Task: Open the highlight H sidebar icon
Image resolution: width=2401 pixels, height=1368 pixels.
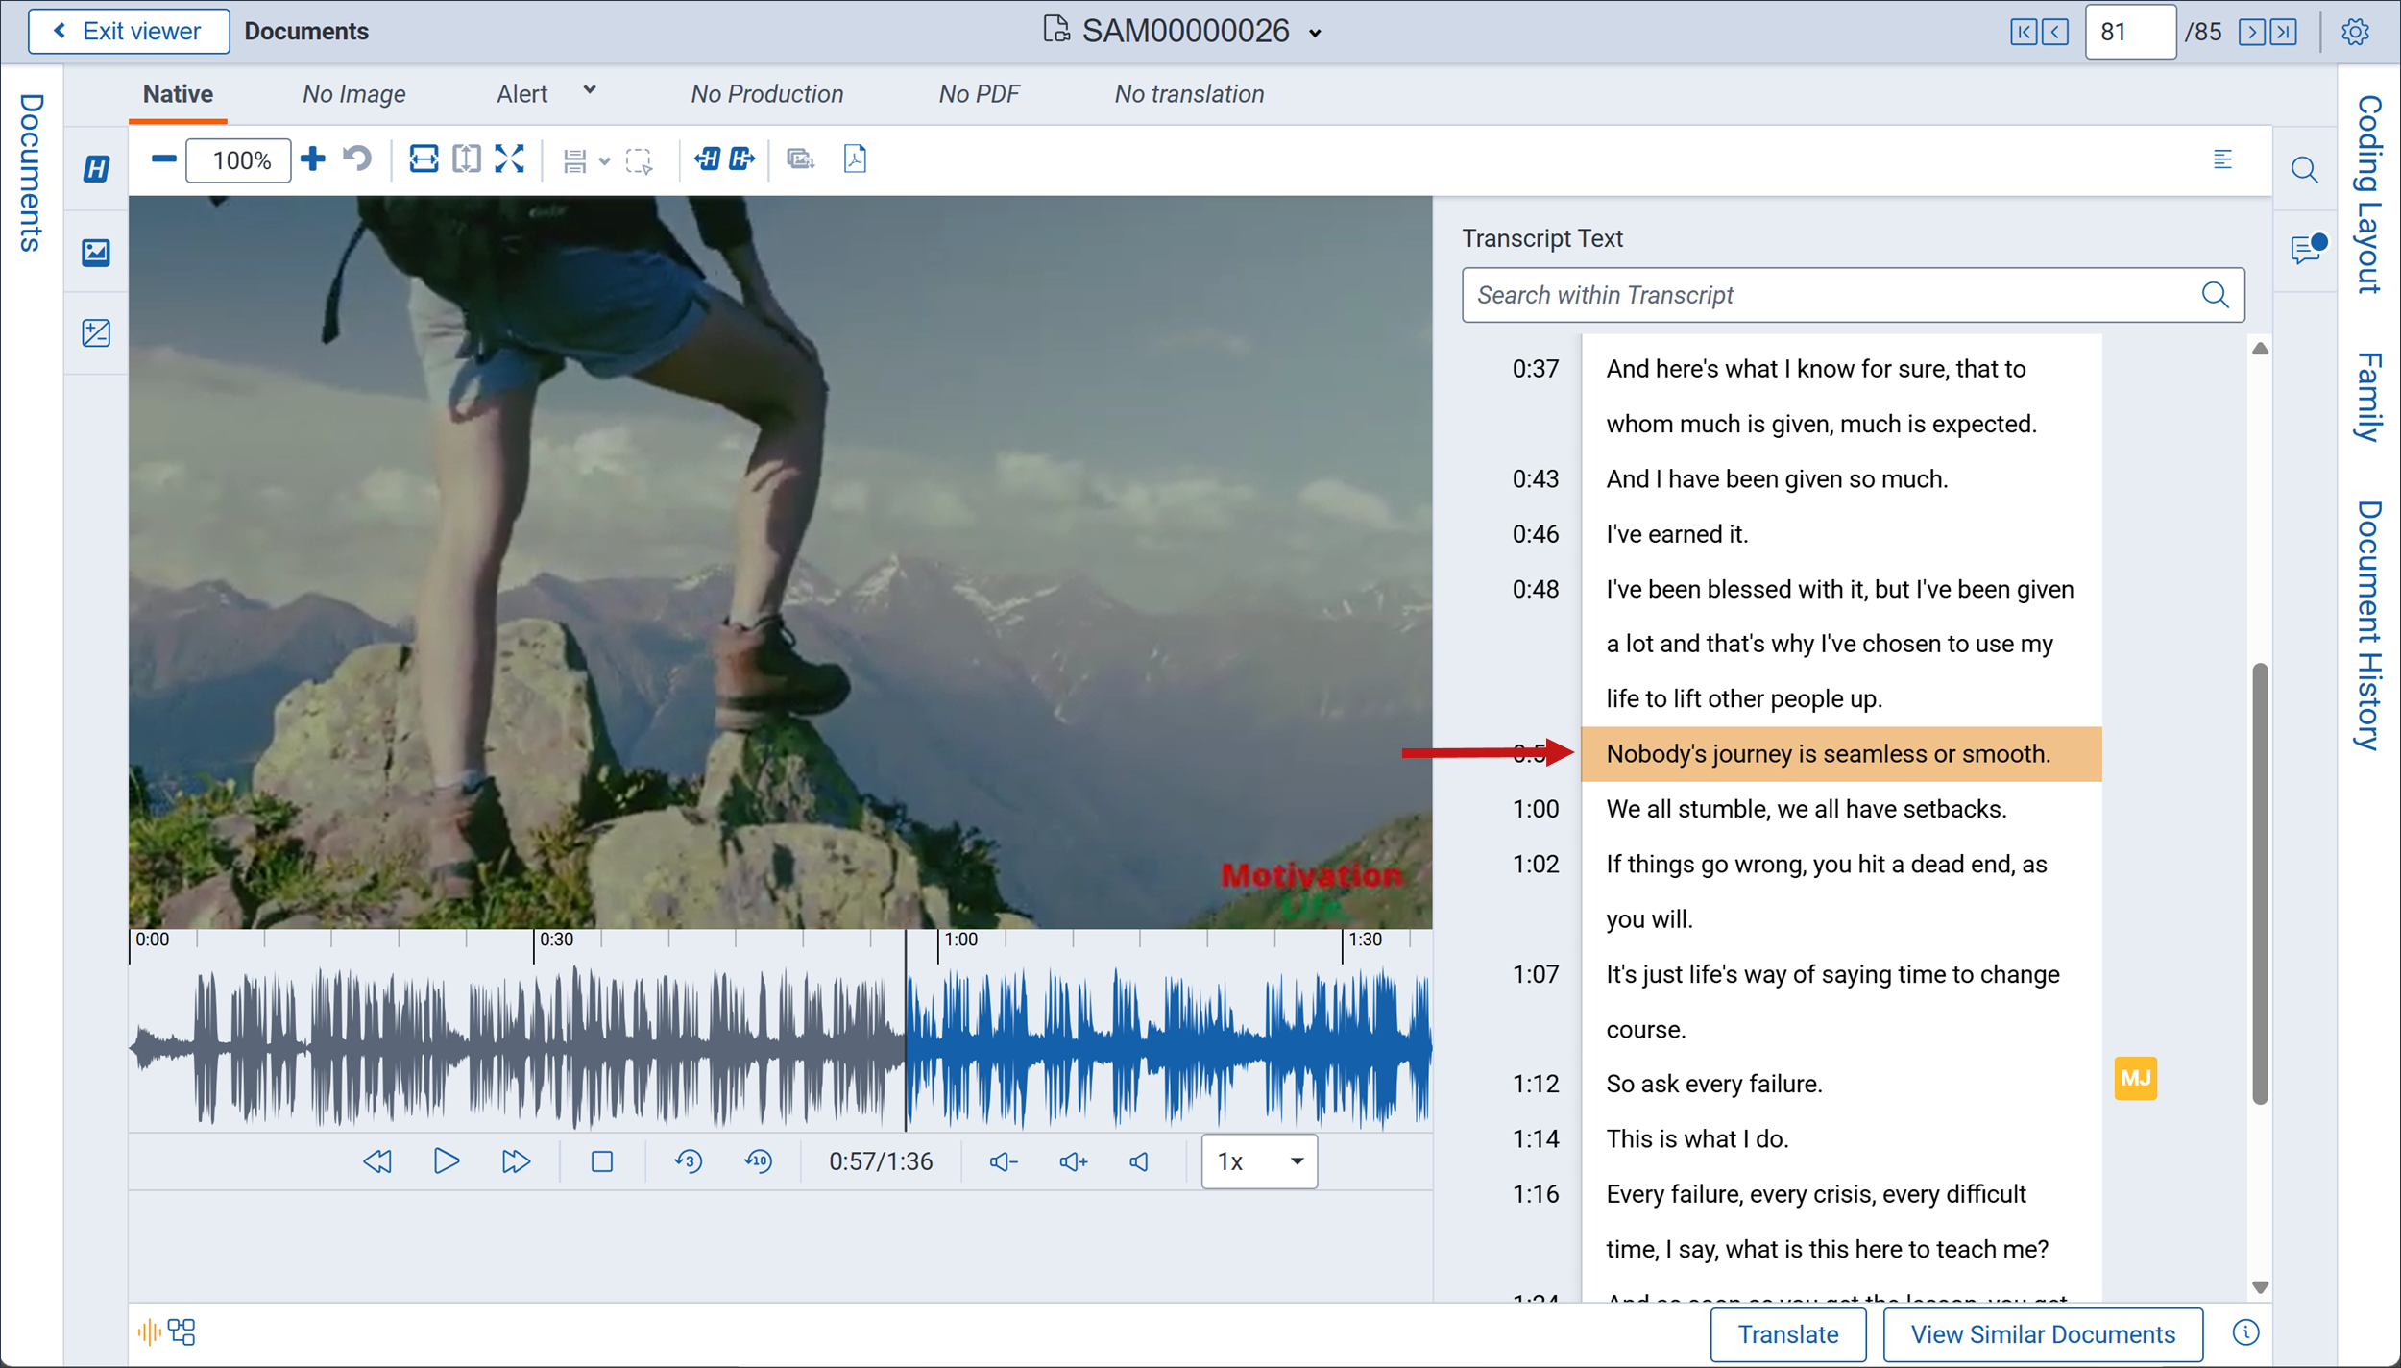Action: pos(96,169)
